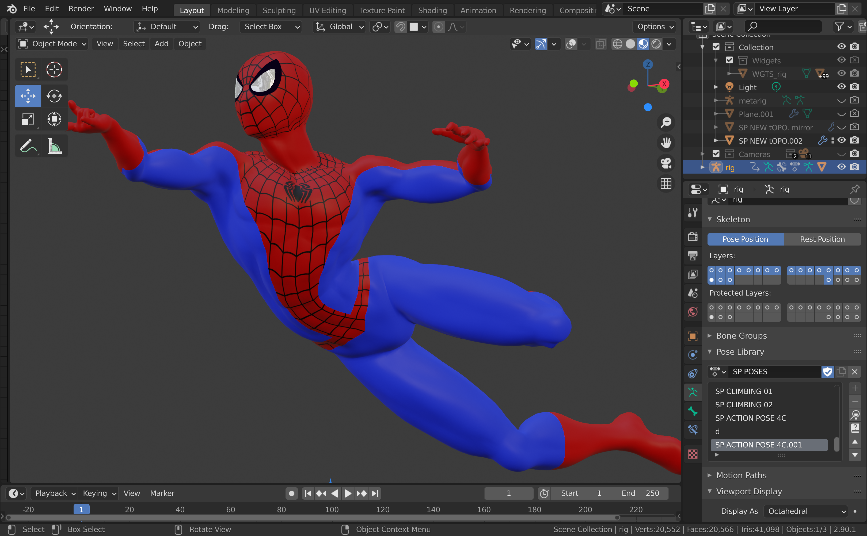Viewport: 867px width, 536px height.
Task: Open Display As Octahedral dropdown
Action: [805, 511]
